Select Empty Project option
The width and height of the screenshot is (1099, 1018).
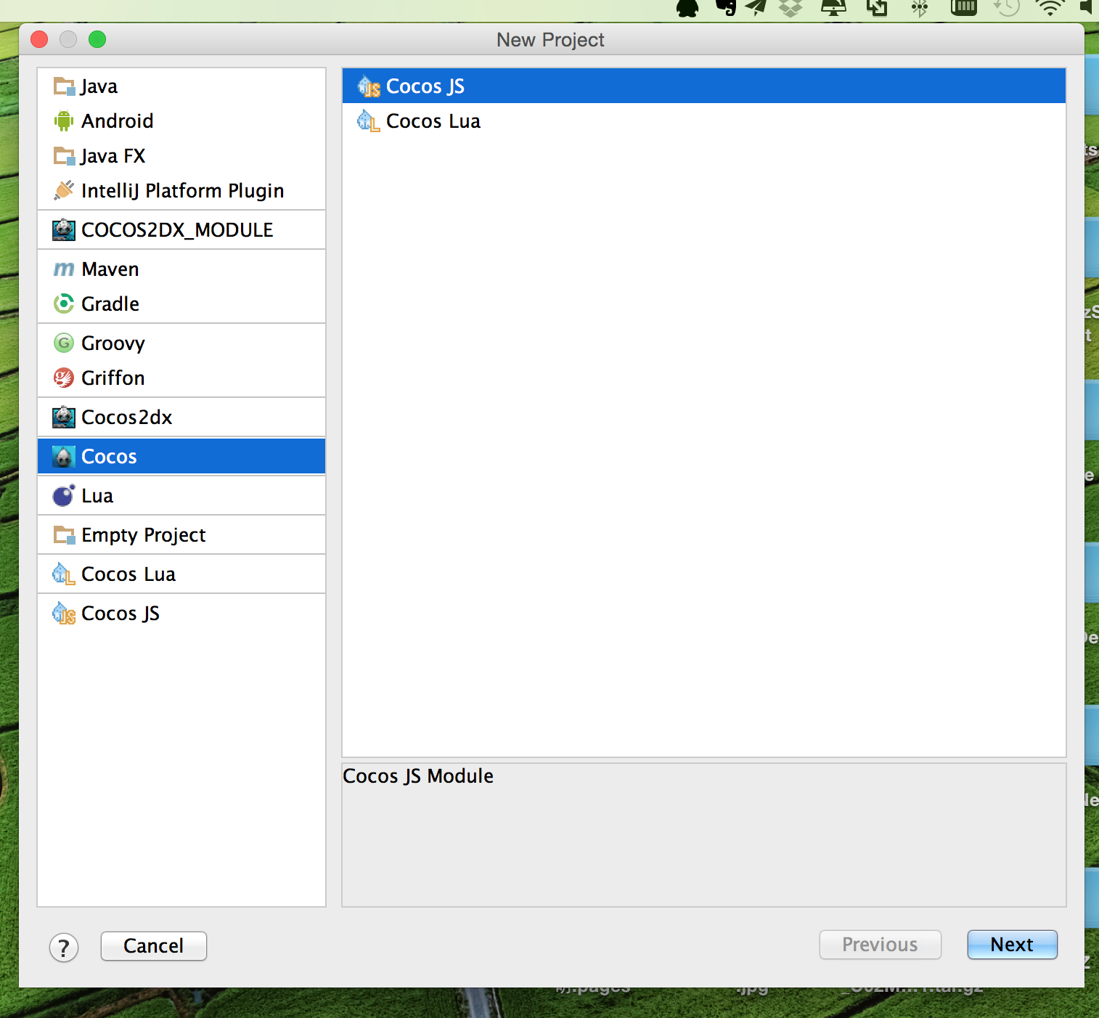(x=144, y=535)
